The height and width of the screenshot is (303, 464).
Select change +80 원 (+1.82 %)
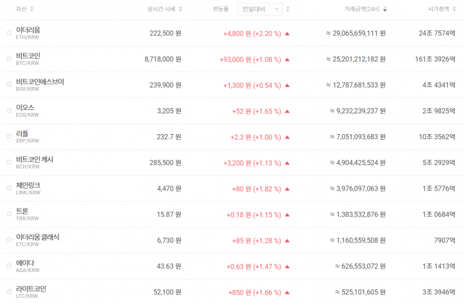pyautogui.click(x=257, y=189)
